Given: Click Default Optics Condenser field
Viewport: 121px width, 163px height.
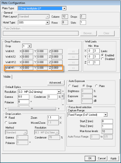Looking at the screenshot, I should [53, 97].
